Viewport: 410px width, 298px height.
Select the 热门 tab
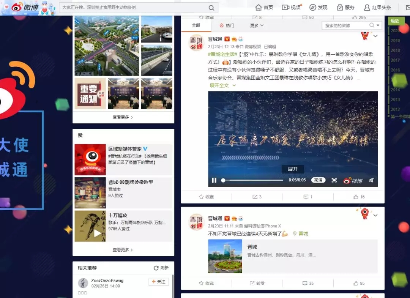[227, 25]
